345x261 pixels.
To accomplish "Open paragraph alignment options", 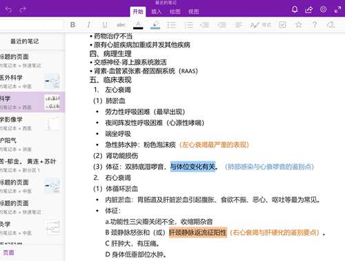I will (x=239, y=25).
